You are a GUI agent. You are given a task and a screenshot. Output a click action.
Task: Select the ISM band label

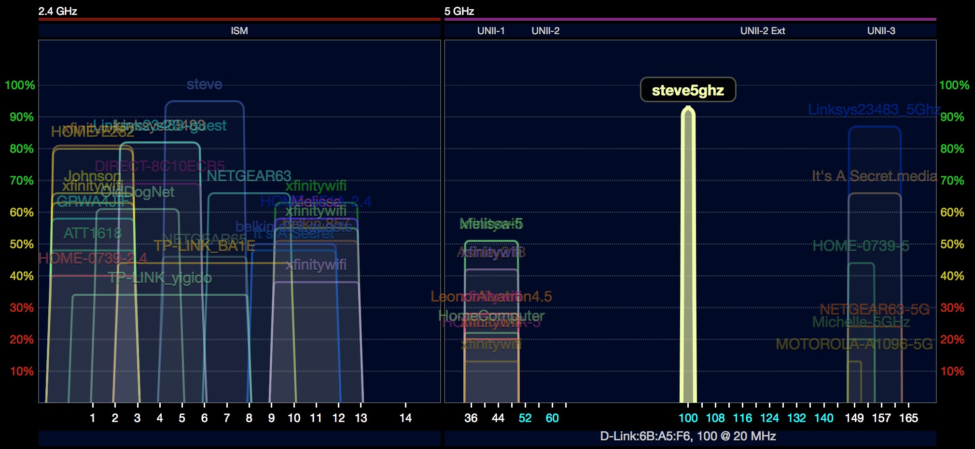[x=239, y=31]
